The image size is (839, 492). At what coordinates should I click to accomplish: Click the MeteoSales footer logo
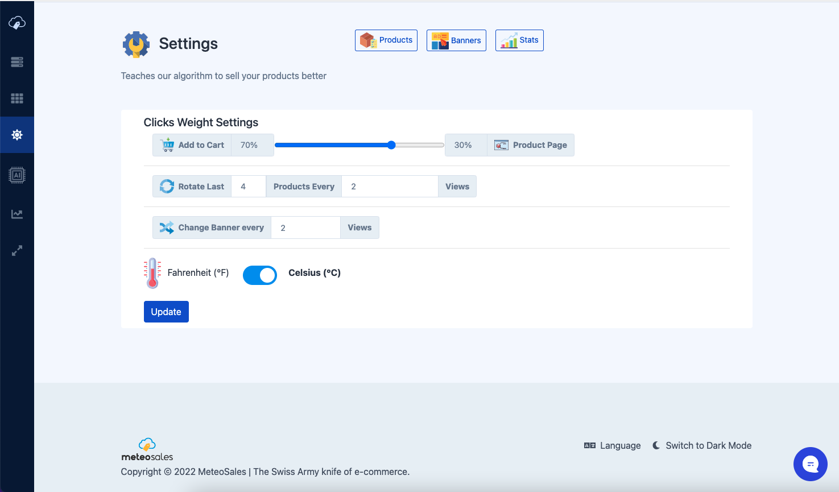(147, 450)
